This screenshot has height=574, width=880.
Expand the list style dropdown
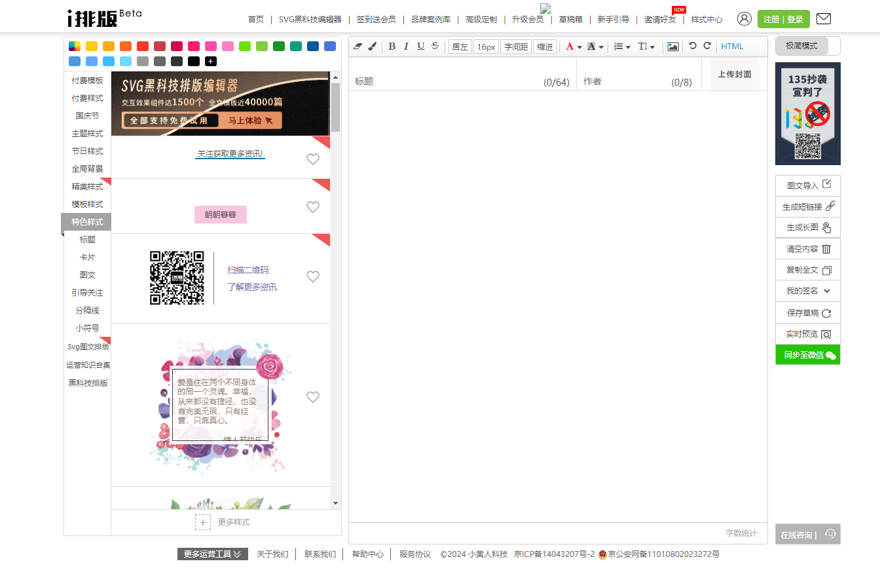pyautogui.click(x=628, y=47)
